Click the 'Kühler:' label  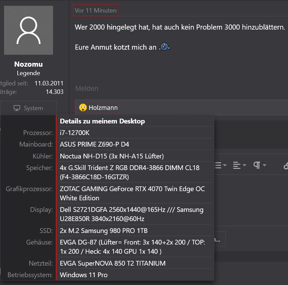click(43, 156)
